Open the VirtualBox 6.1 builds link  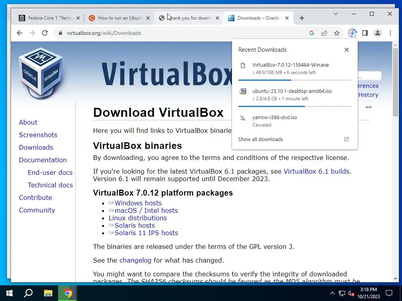(x=316, y=171)
